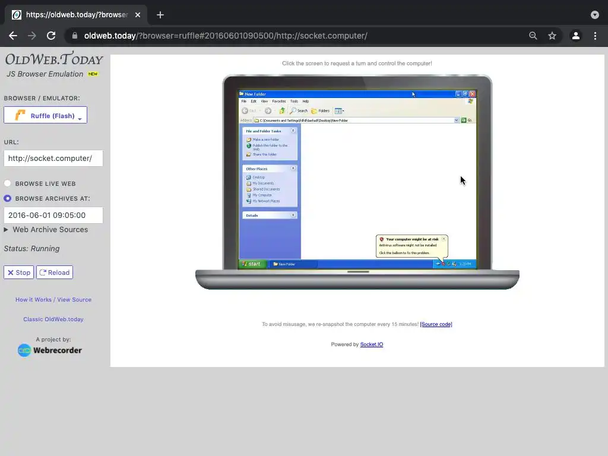
Task: Click the Up folder icon in XP toolbar
Action: point(282,110)
